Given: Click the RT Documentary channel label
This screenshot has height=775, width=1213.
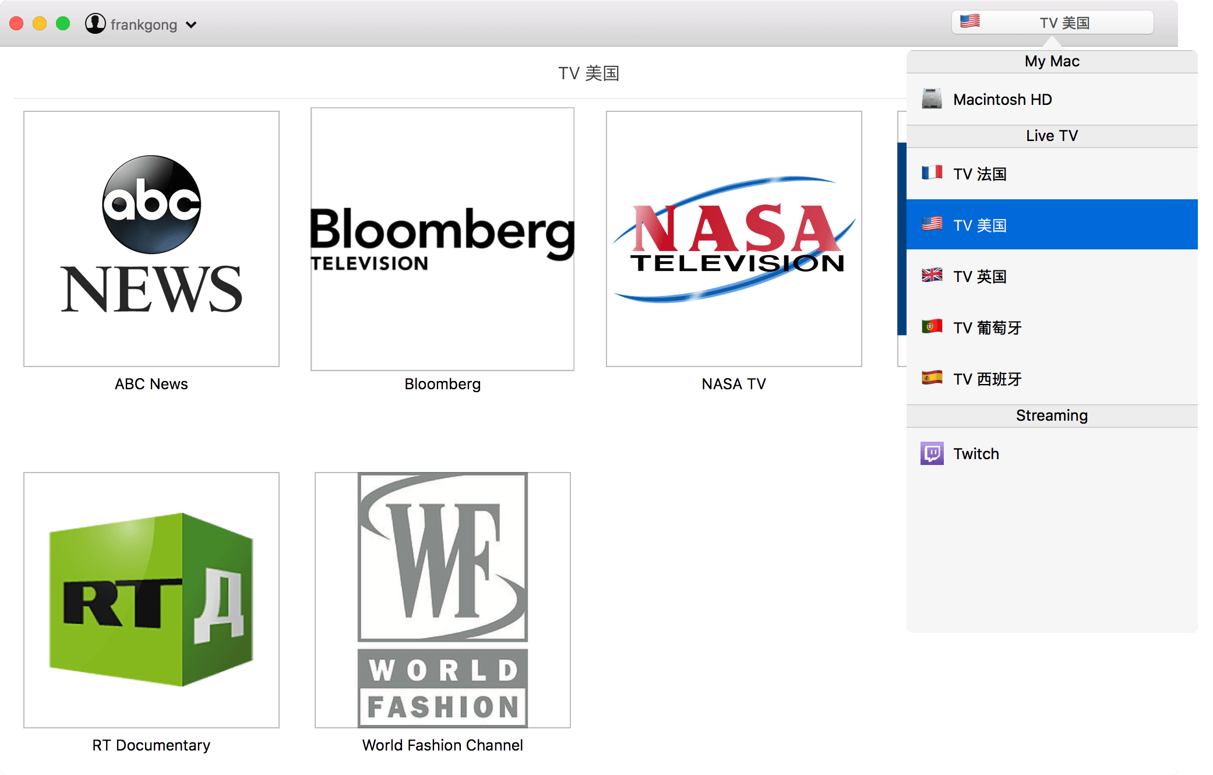Looking at the screenshot, I should click(151, 745).
